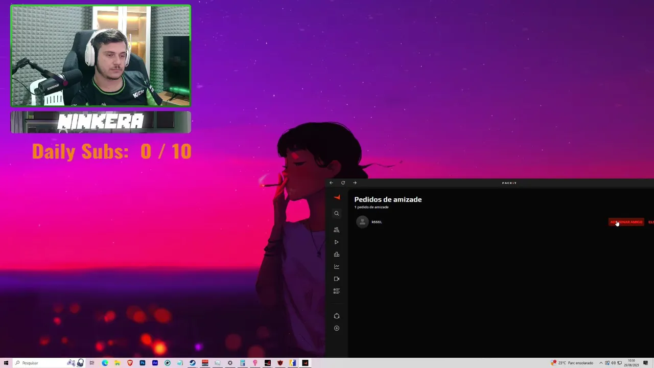654x368 pixels.
Task: Open FACEIT home via orange logo
Action: point(337,198)
